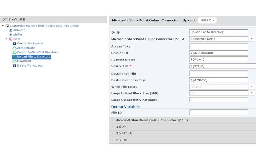This screenshot has height=160, width=256.
Task: Click the Access Token input field
Action: coord(219,46)
